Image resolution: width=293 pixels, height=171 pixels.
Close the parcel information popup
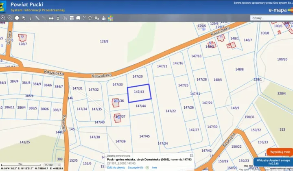(x=191, y=156)
